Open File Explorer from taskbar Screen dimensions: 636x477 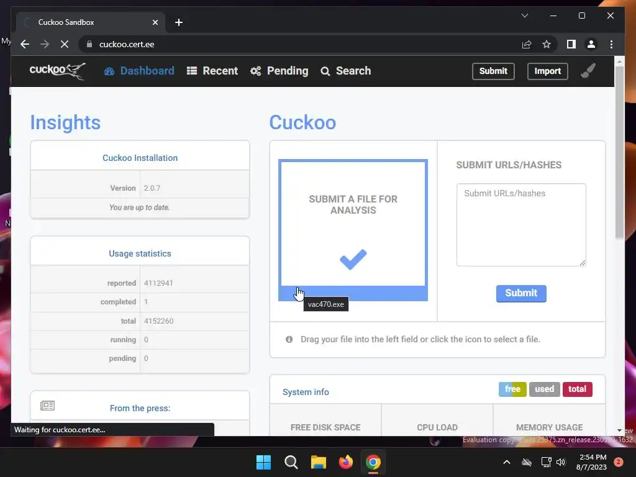(x=319, y=462)
